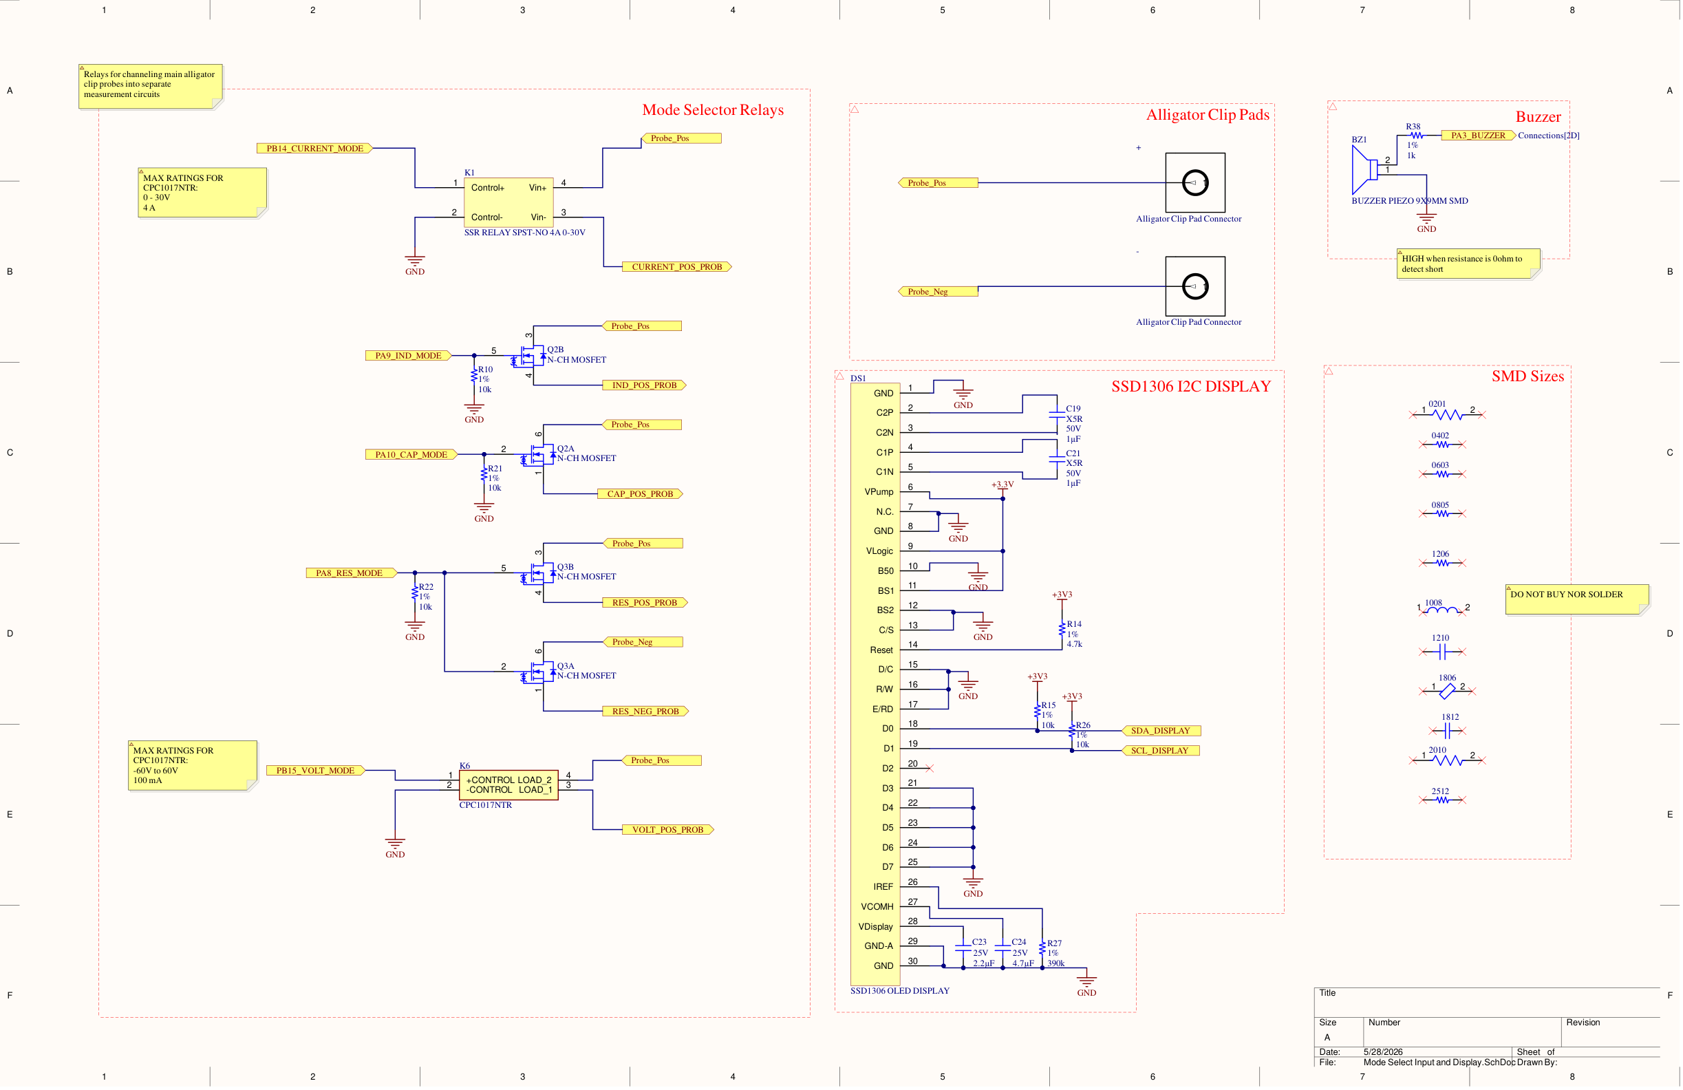Select resistor R27 390k
The height and width of the screenshot is (1090, 1683).
tap(1042, 948)
